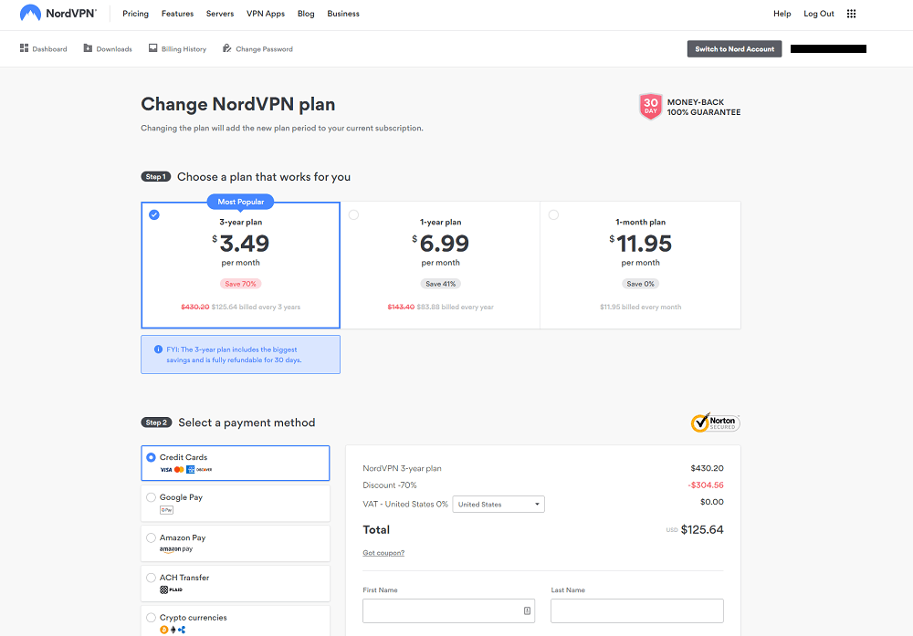Open the United States VAT country dropdown
The height and width of the screenshot is (636, 913).
tap(498, 505)
